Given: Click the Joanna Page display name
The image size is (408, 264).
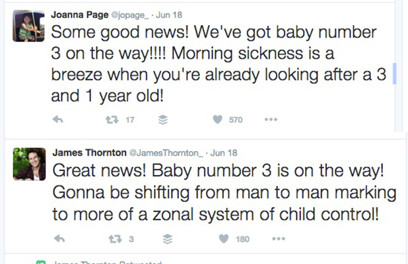Looking at the screenshot, I should click(80, 15).
